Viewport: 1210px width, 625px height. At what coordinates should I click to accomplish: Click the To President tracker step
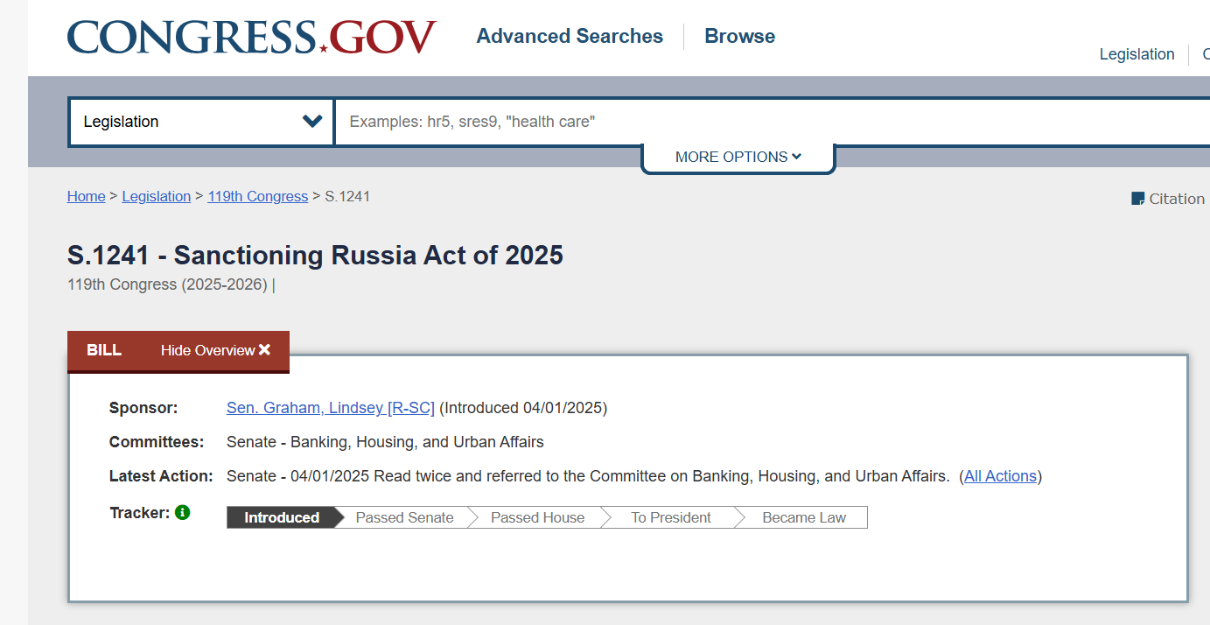[671, 517]
